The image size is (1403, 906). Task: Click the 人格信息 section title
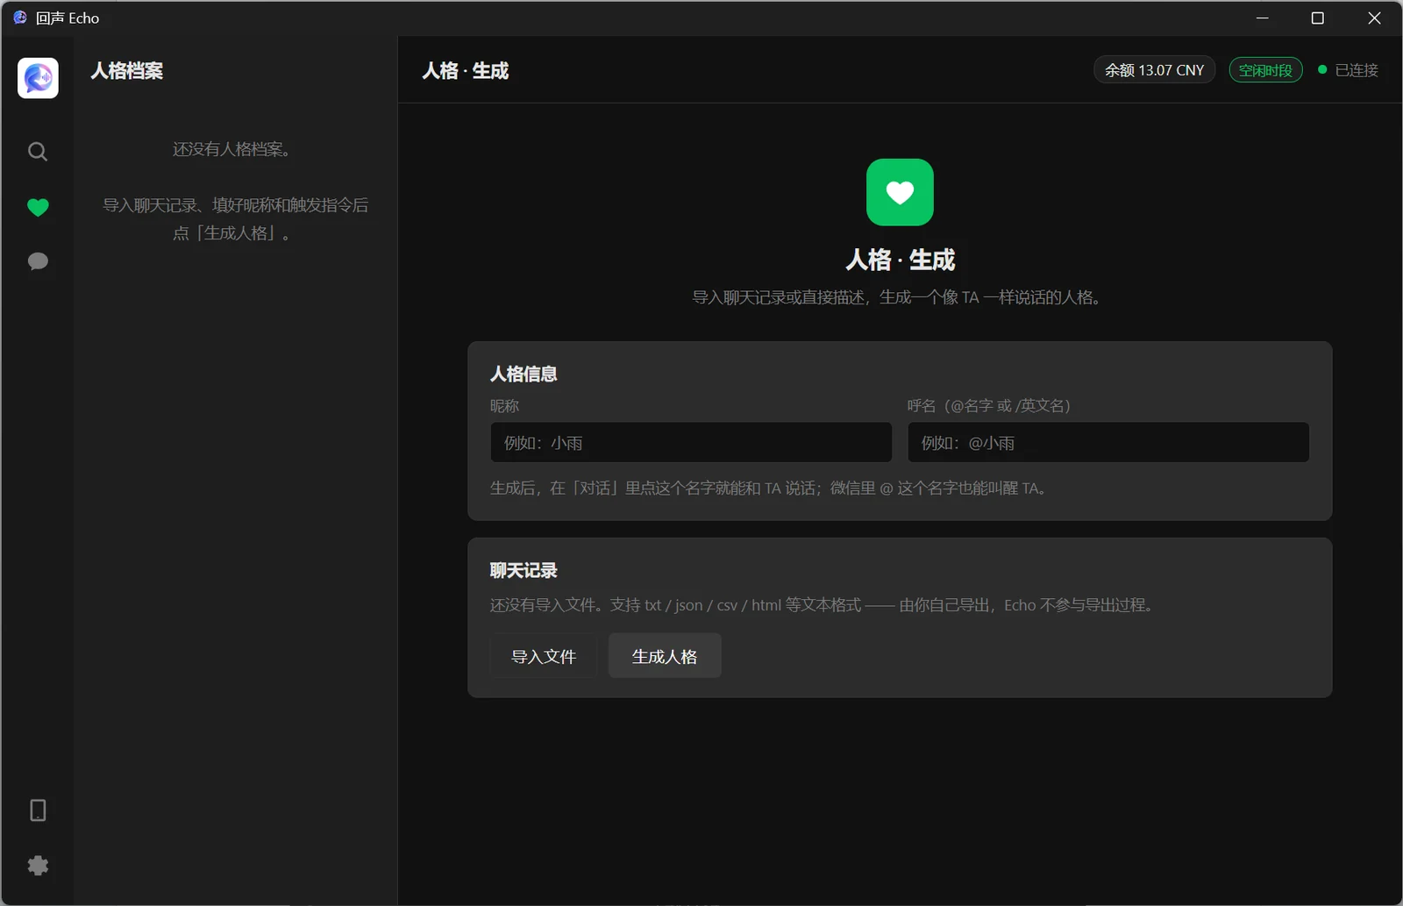(x=523, y=375)
